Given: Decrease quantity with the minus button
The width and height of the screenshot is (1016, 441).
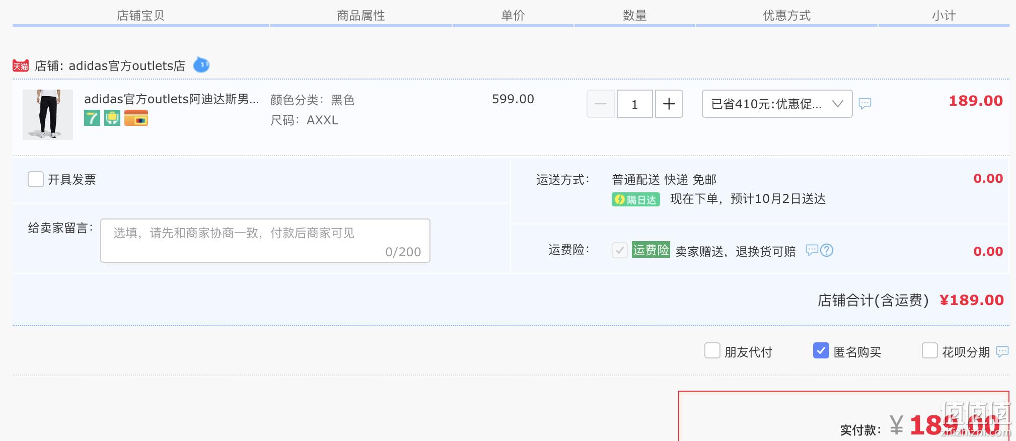Looking at the screenshot, I should pyautogui.click(x=601, y=104).
